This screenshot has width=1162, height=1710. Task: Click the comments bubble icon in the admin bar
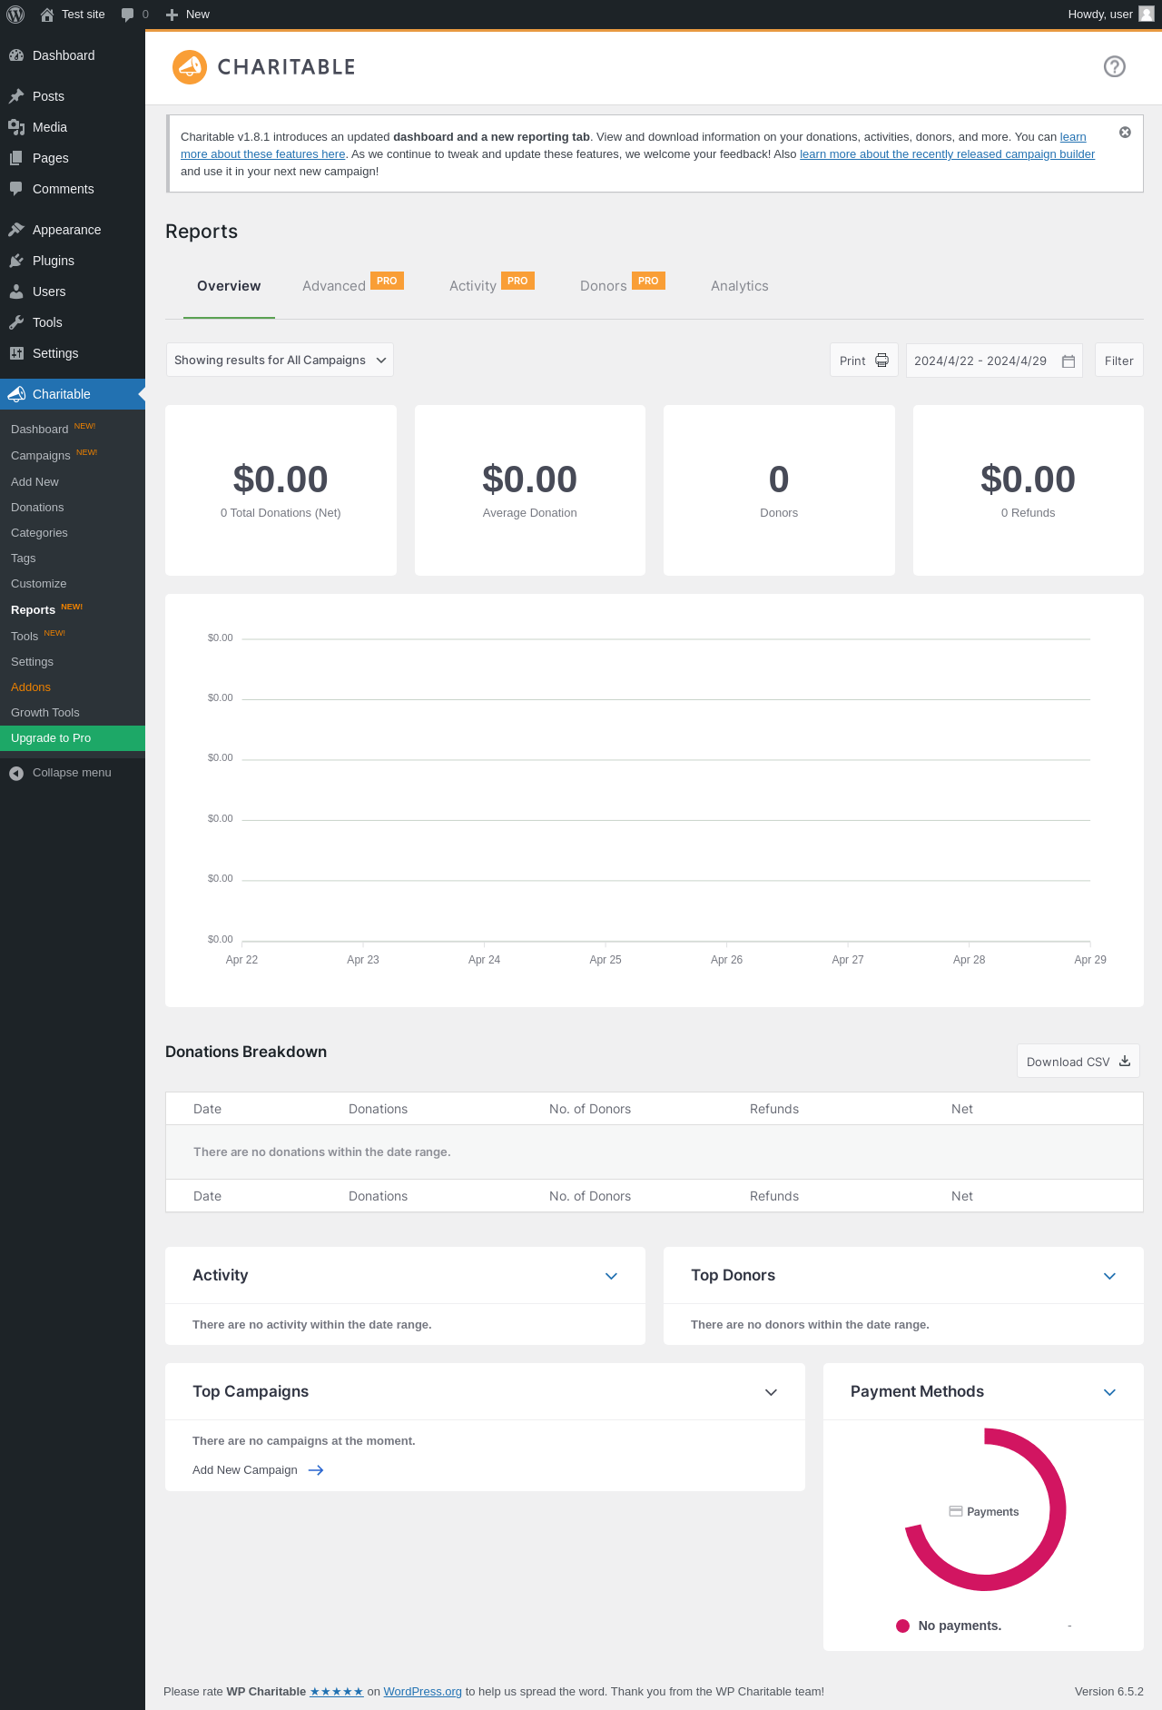(127, 15)
